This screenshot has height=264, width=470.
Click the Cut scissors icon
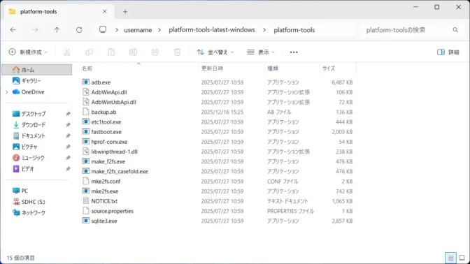coord(67,52)
